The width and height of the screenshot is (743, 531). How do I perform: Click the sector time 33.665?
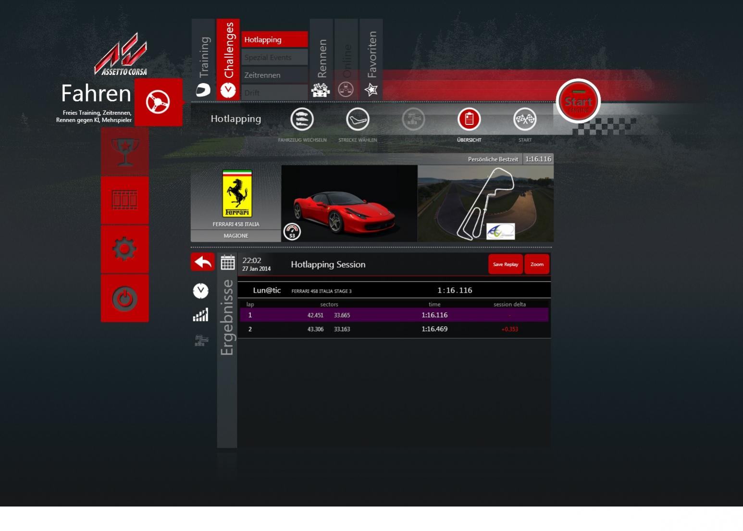342,315
